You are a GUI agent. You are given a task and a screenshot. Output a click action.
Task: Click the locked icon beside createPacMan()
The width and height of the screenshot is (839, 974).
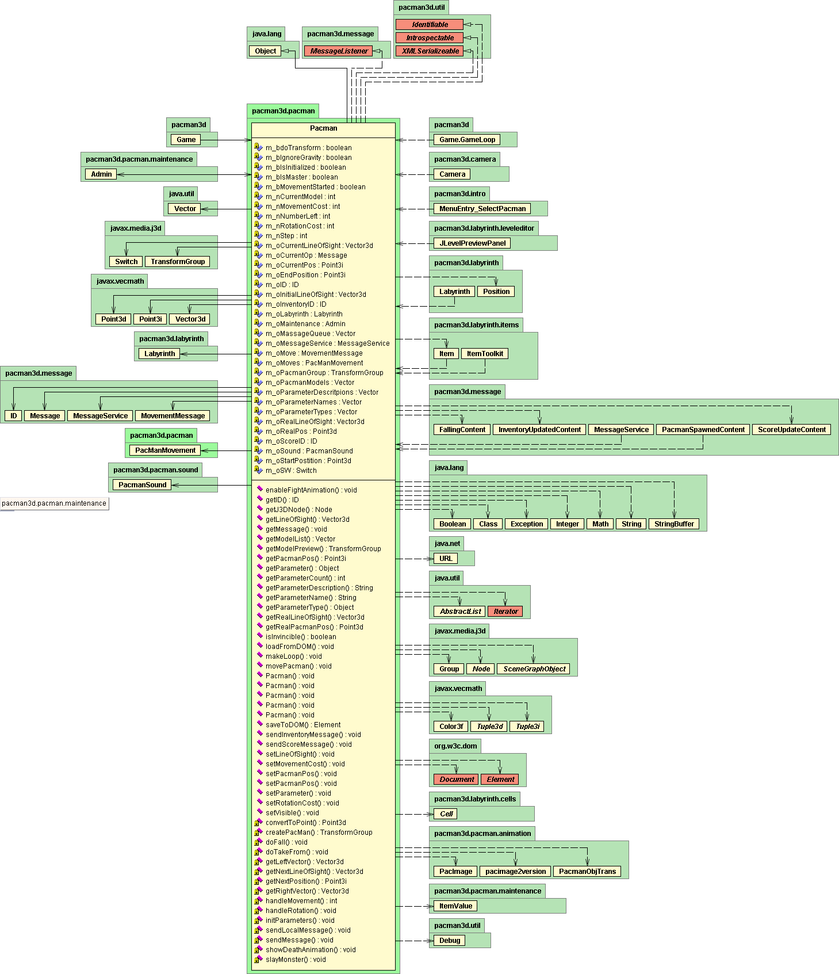tap(258, 832)
